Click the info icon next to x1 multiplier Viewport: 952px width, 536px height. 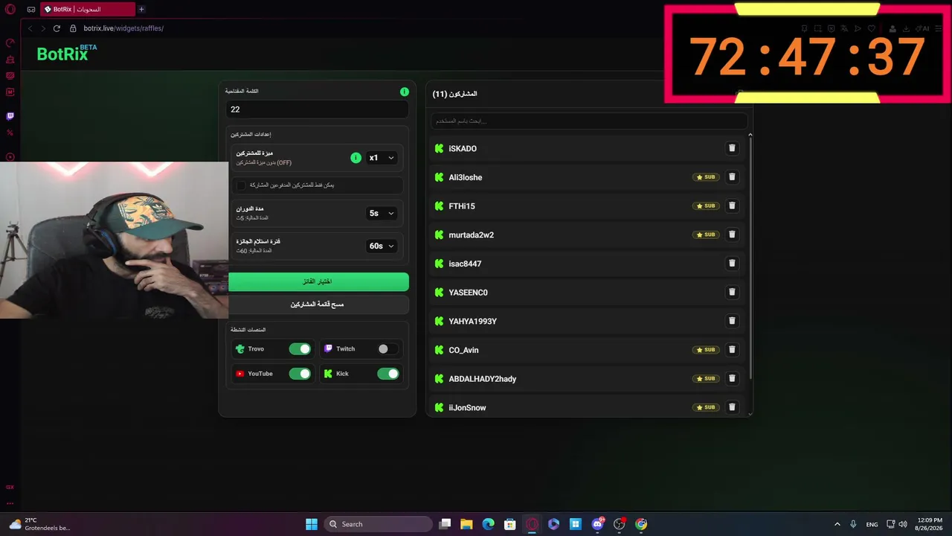[356, 158]
